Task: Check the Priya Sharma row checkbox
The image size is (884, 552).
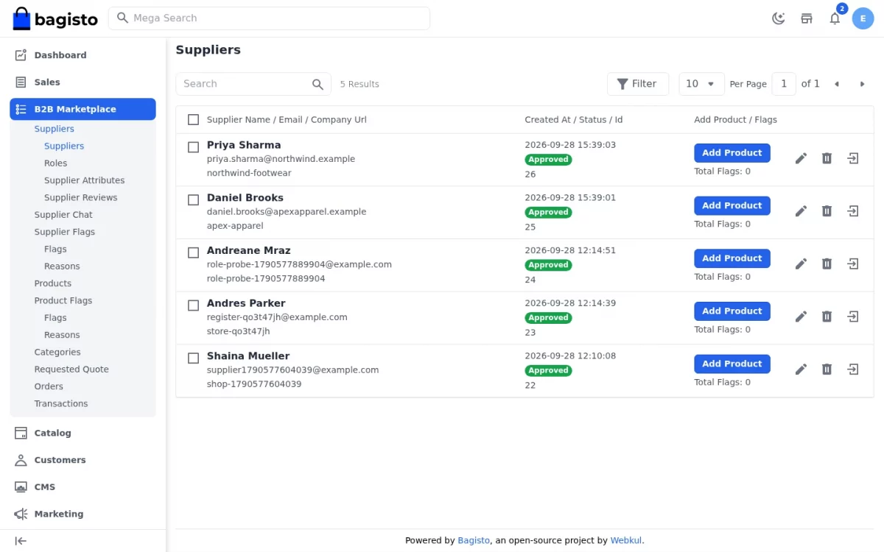Action: tap(193, 147)
